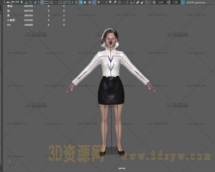Click the Exposure reset icon

(154, 2)
